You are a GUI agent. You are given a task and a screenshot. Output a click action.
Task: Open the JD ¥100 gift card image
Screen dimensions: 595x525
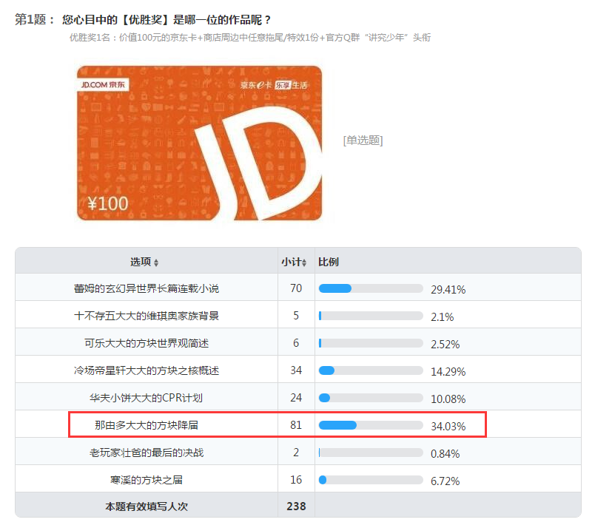point(199,143)
